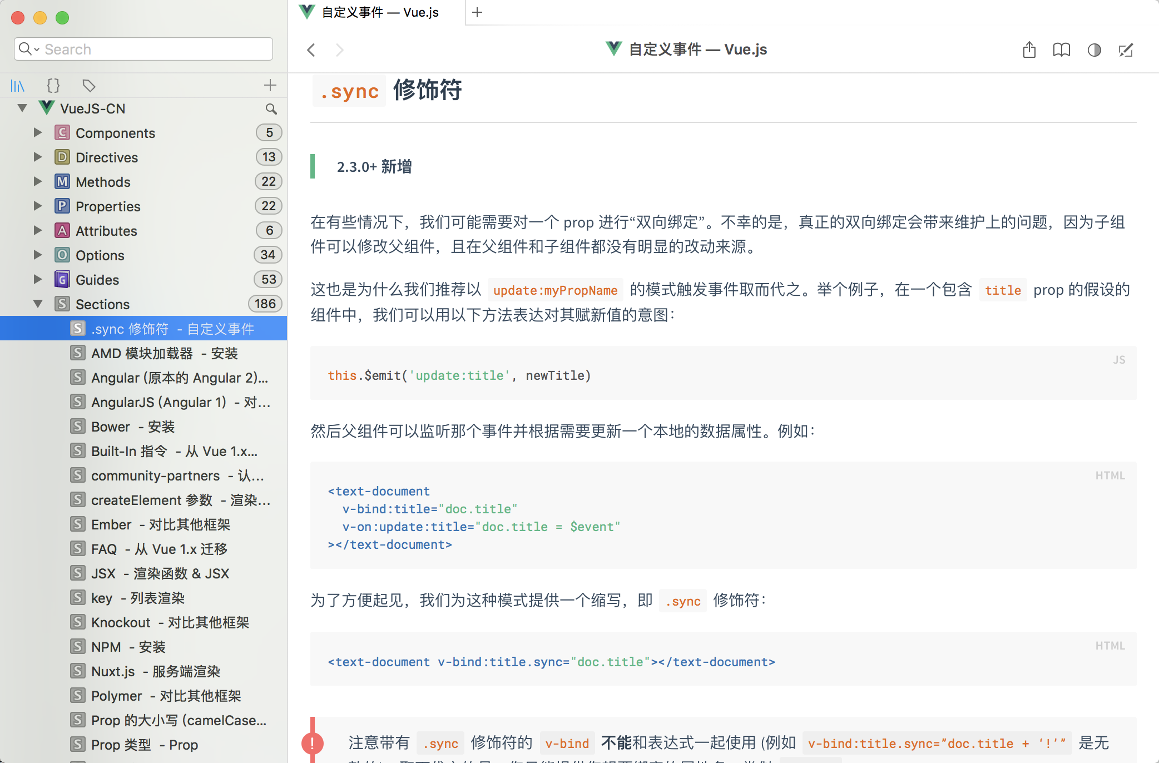Select the library docsets sidebar icon
Screen dimensions: 1159x763
coord(18,86)
